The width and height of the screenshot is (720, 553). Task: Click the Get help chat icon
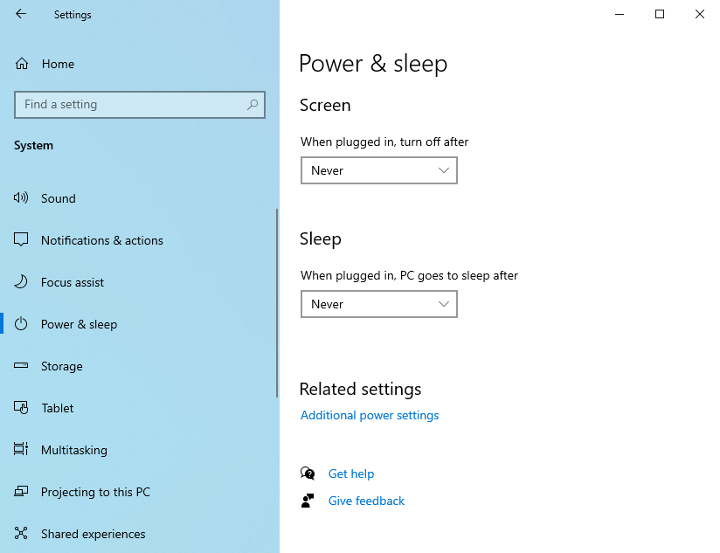(x=308, y=474)
